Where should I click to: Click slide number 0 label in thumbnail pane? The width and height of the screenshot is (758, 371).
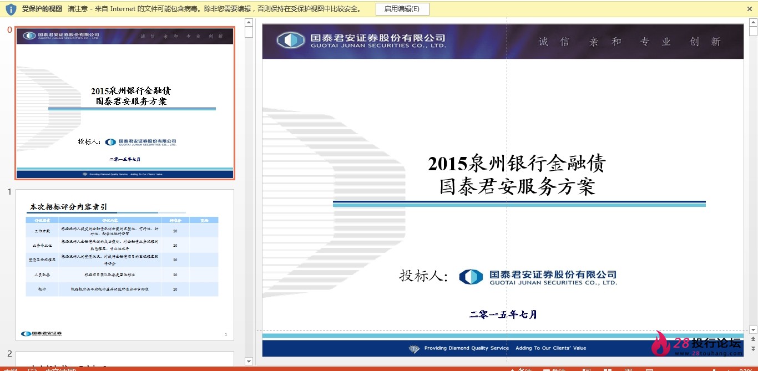[9, 30]
